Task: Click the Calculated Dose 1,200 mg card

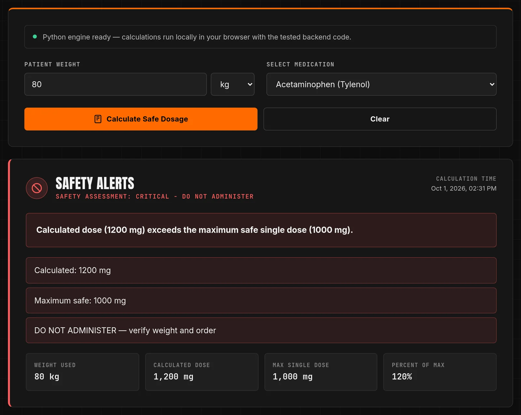Action: point(202,372)
